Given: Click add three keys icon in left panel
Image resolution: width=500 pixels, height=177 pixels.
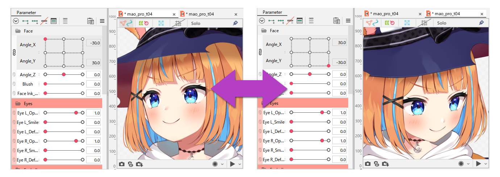Looking at the screenshot, I should [35, 21].
